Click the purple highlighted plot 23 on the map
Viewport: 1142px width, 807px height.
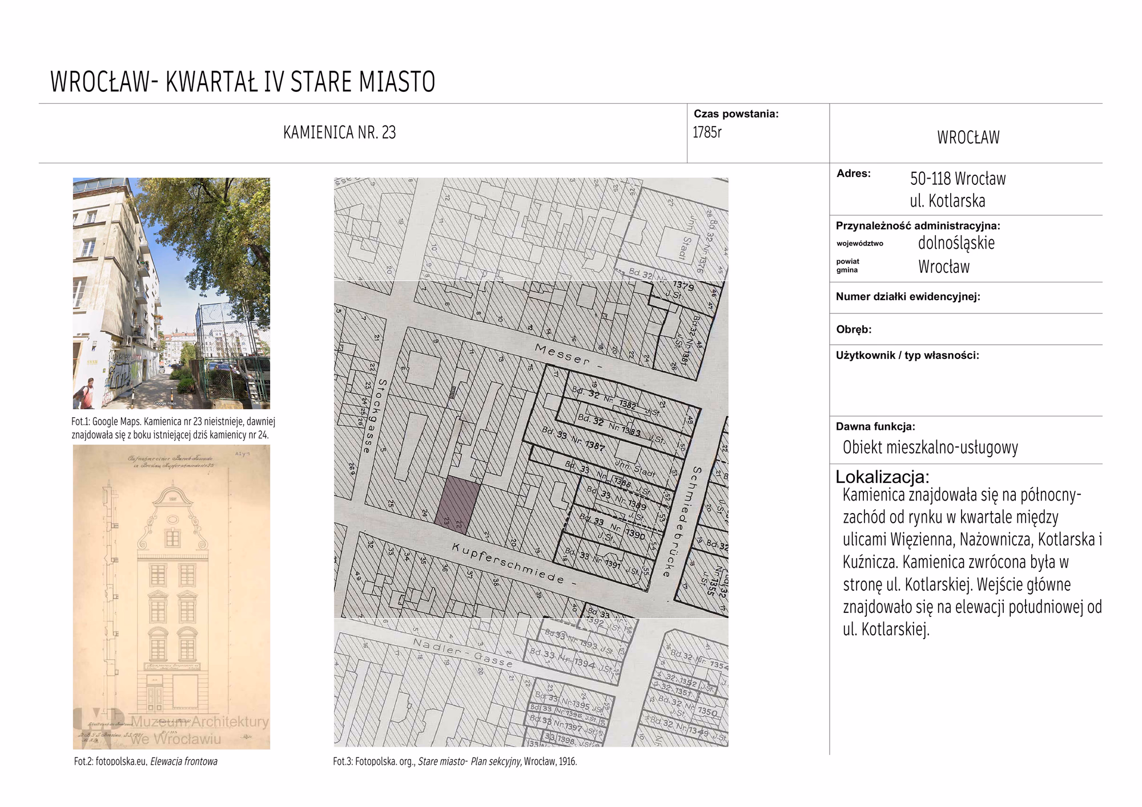457,505
